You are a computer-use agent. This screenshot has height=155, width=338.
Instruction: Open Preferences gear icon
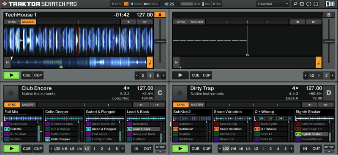[302, 4]
